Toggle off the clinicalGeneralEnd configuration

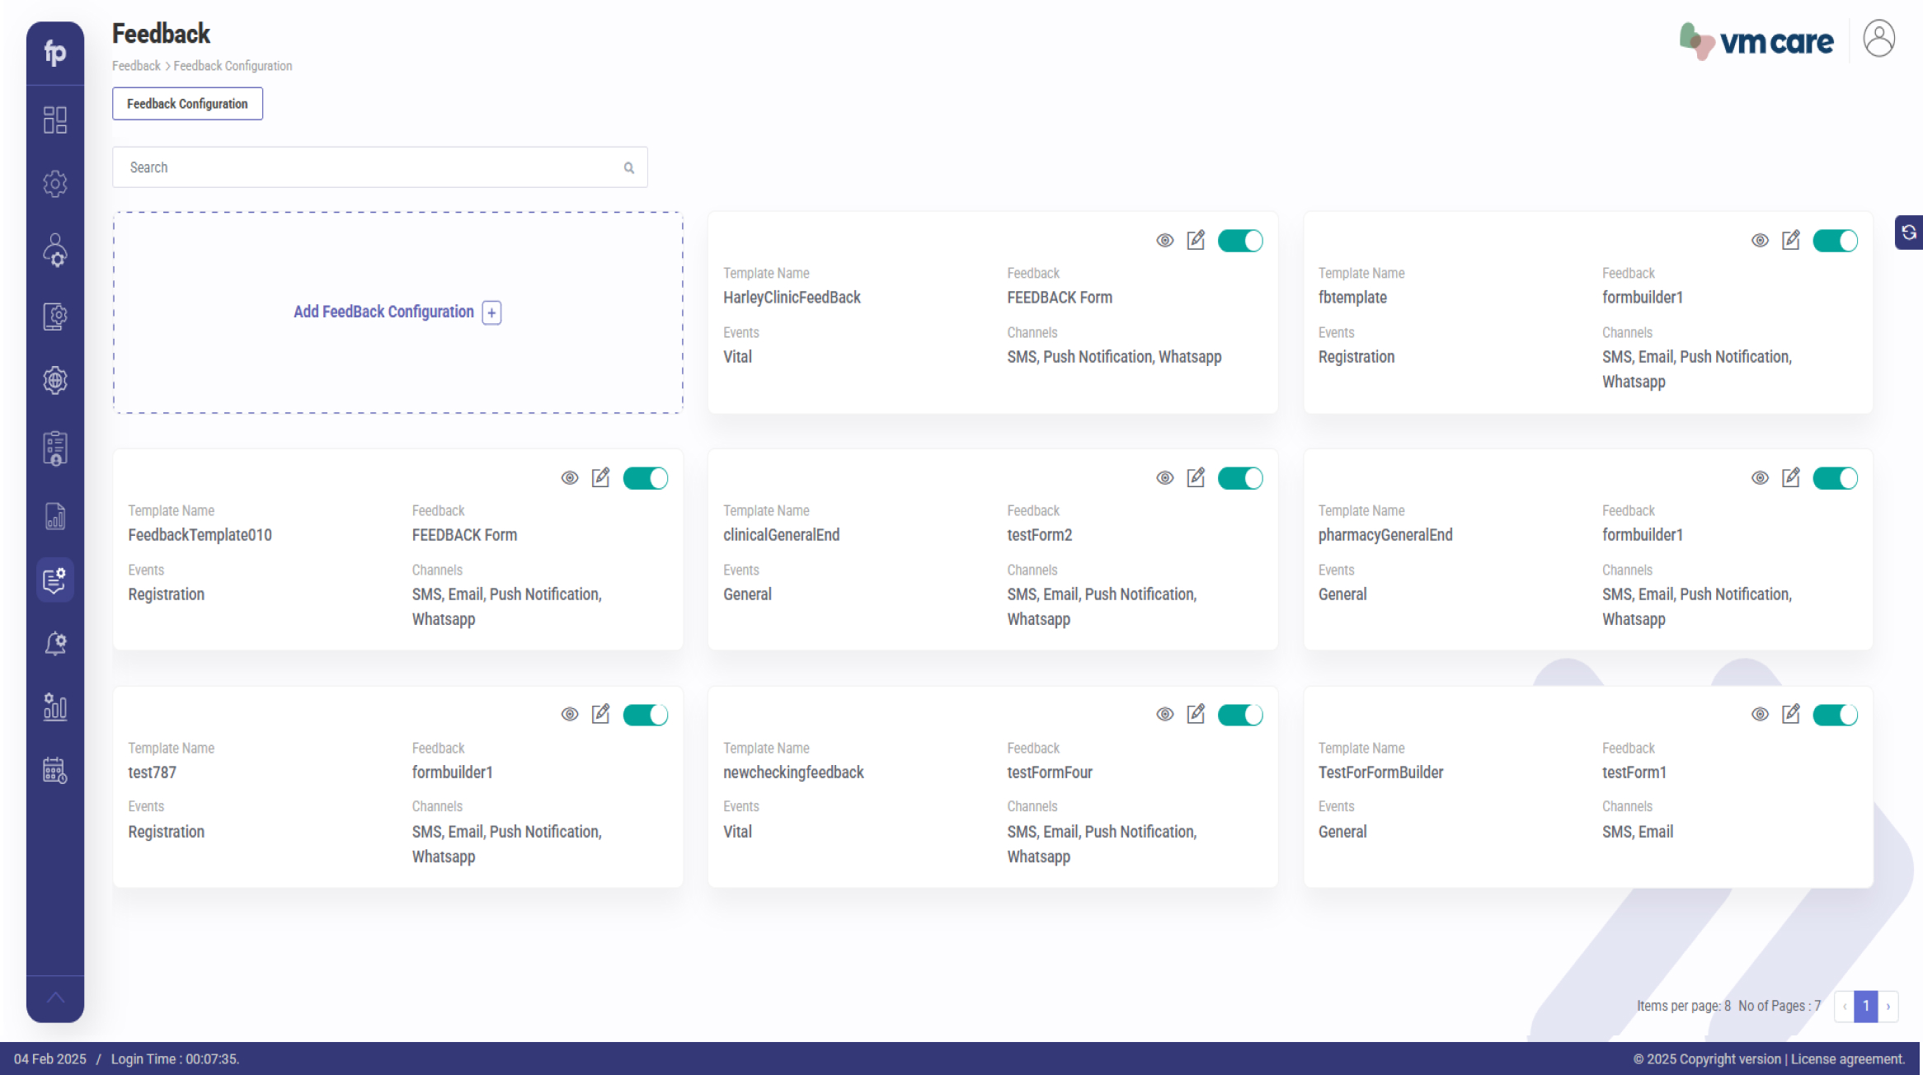point(1239,478)
